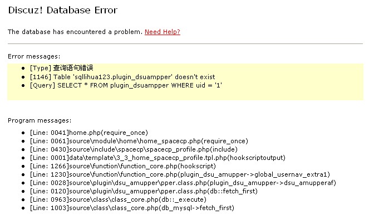Select the Line 1230 global_usernav_extra1 entry

pos(180,174)
